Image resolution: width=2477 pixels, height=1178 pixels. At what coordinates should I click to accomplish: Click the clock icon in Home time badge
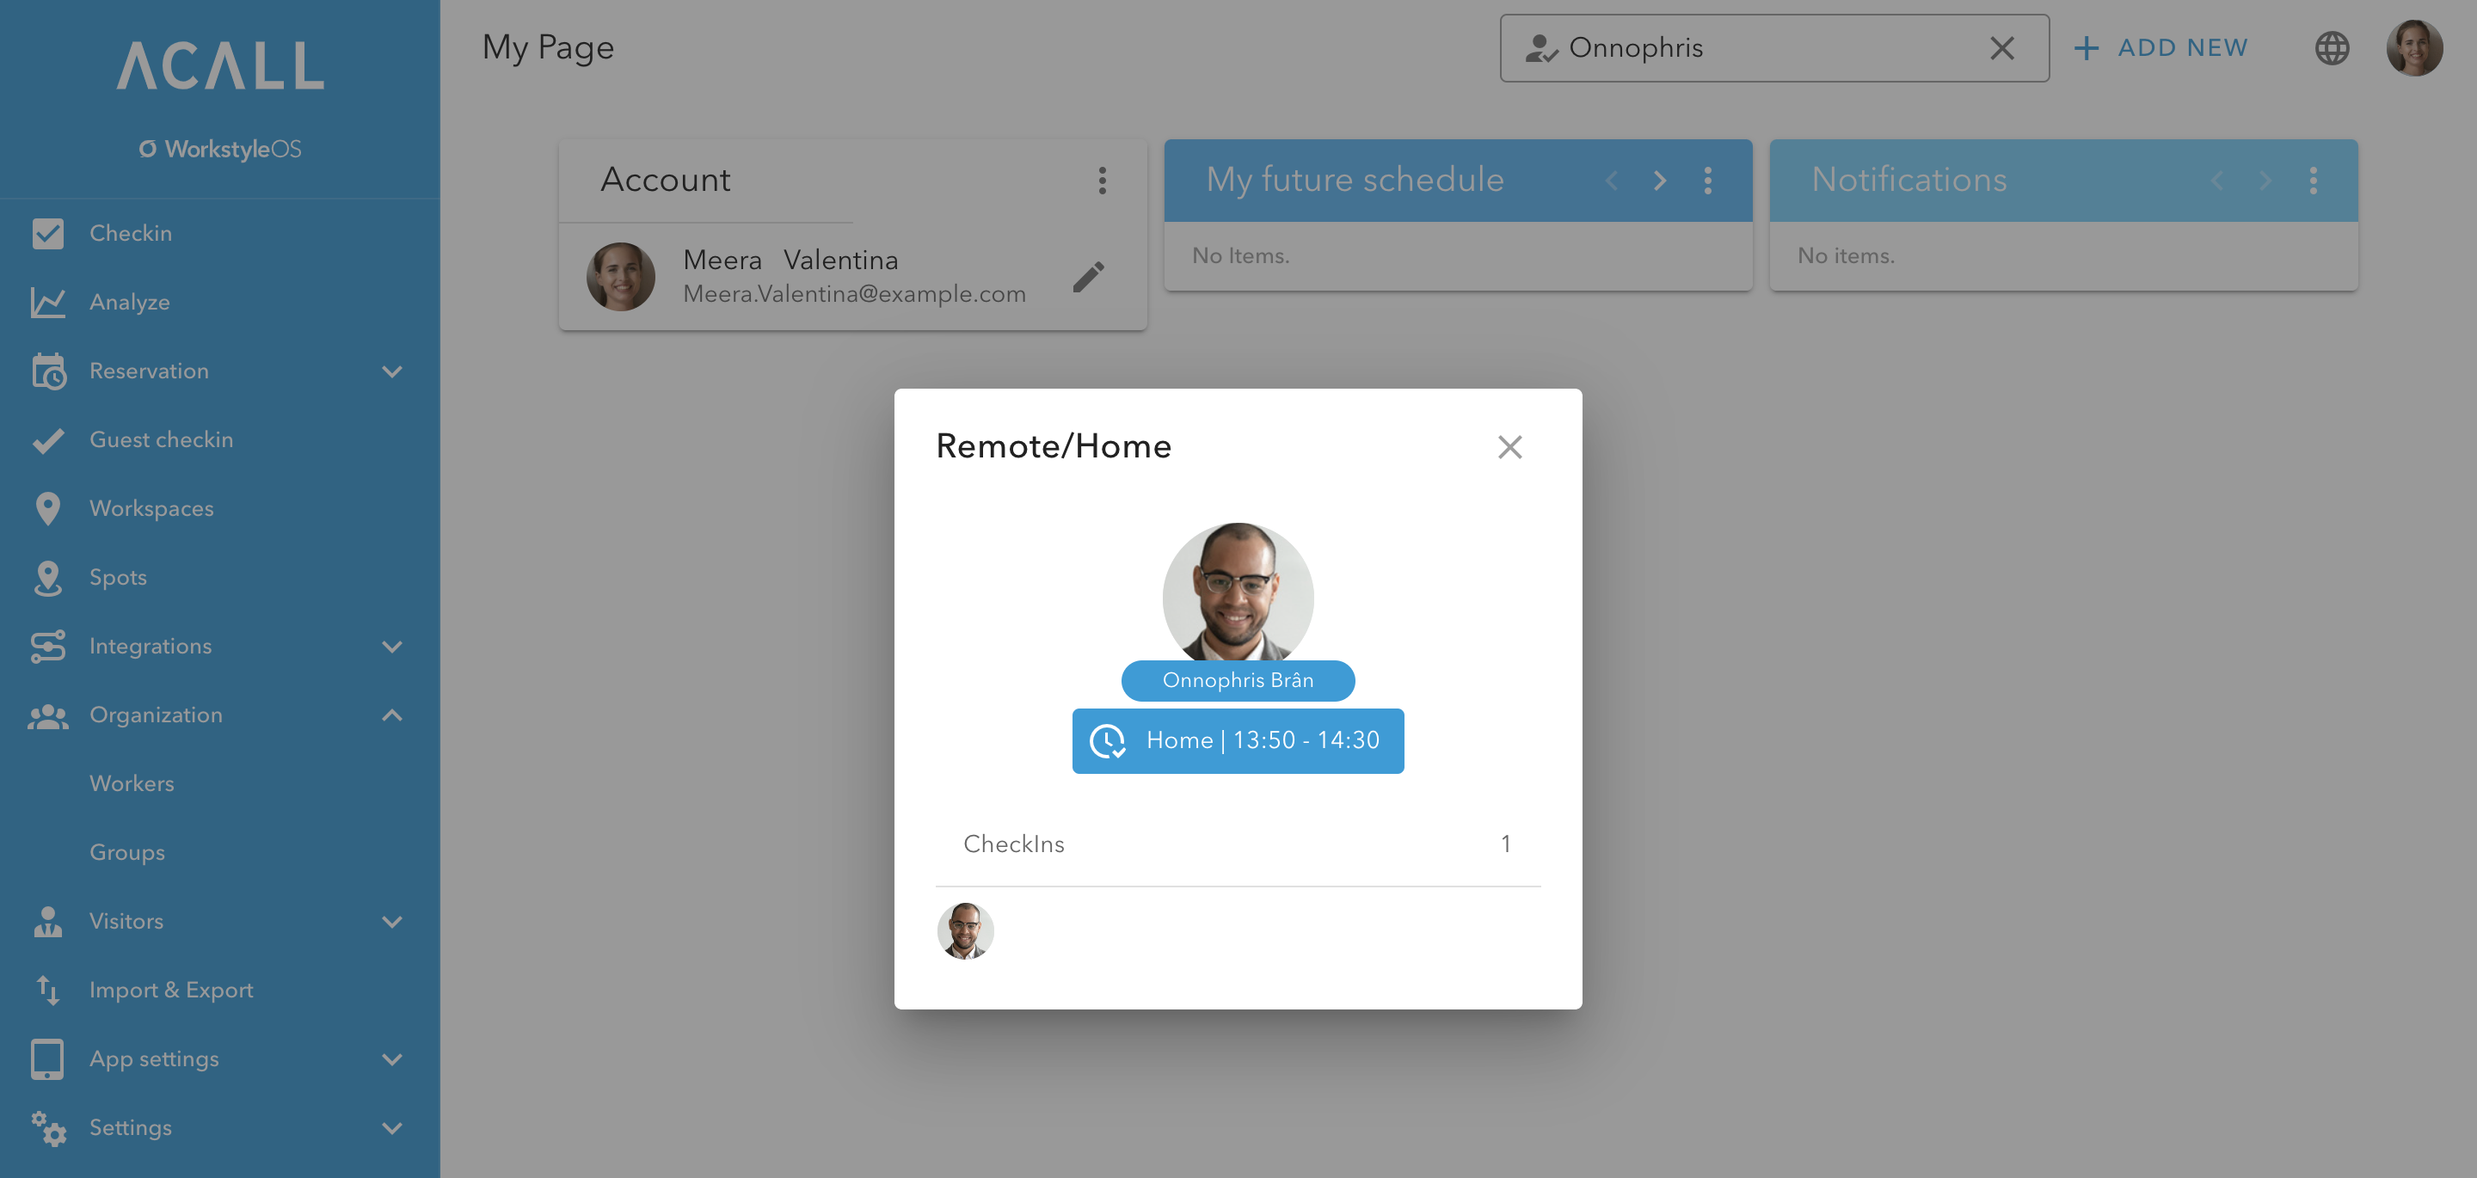pos(1107,741)
